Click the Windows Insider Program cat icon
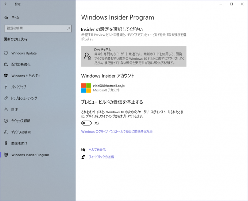The image size is (248, 201). click(x=6, y=155)
